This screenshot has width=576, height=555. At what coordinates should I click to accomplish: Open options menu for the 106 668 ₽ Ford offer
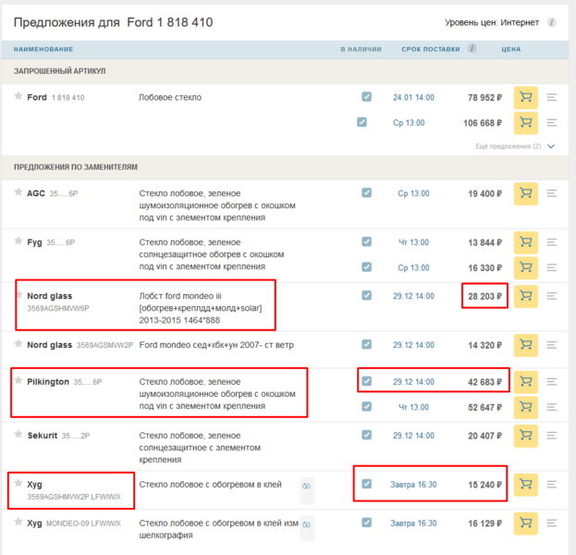click(x=552, y=122)
